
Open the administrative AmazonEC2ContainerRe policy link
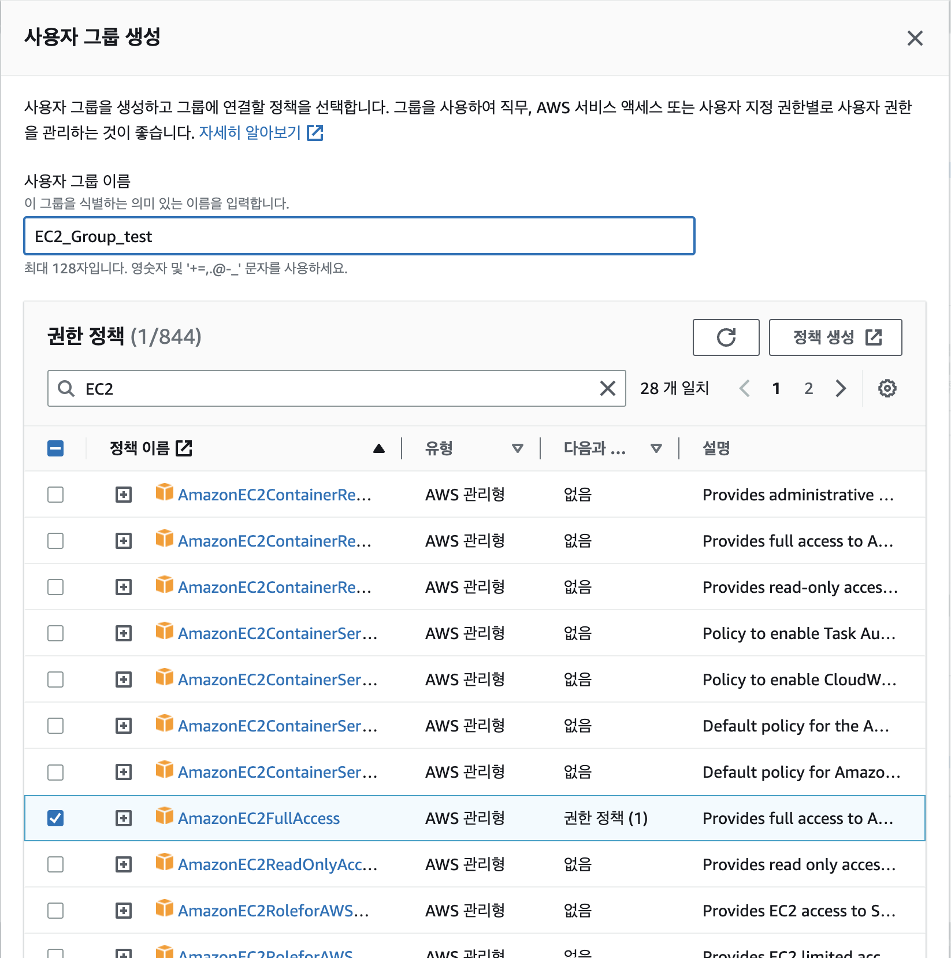tap(274, 495)
